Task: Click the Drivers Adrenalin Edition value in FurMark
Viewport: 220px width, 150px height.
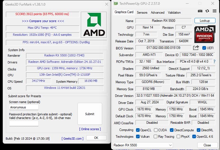Action: 65,62
